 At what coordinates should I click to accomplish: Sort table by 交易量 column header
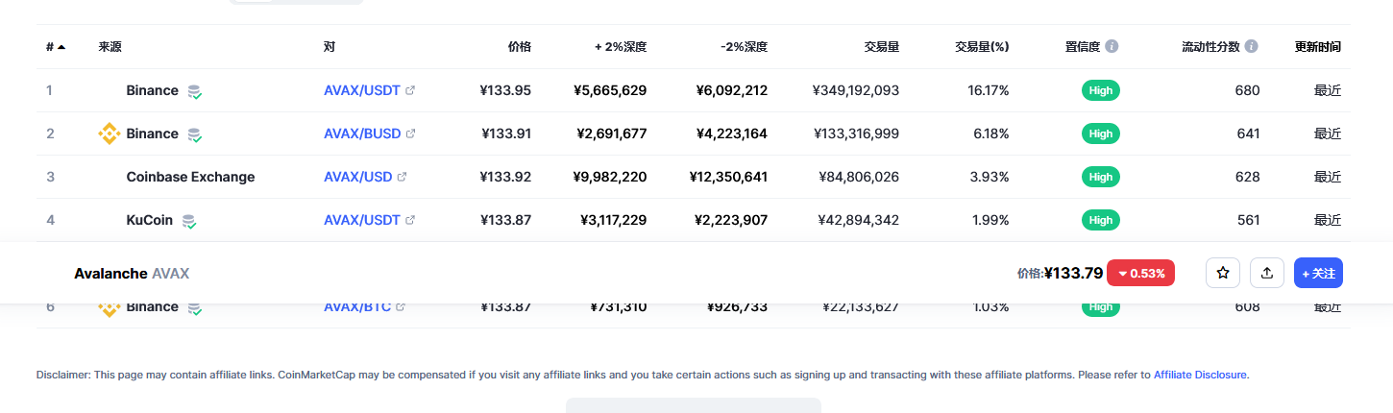coord(882,46)
